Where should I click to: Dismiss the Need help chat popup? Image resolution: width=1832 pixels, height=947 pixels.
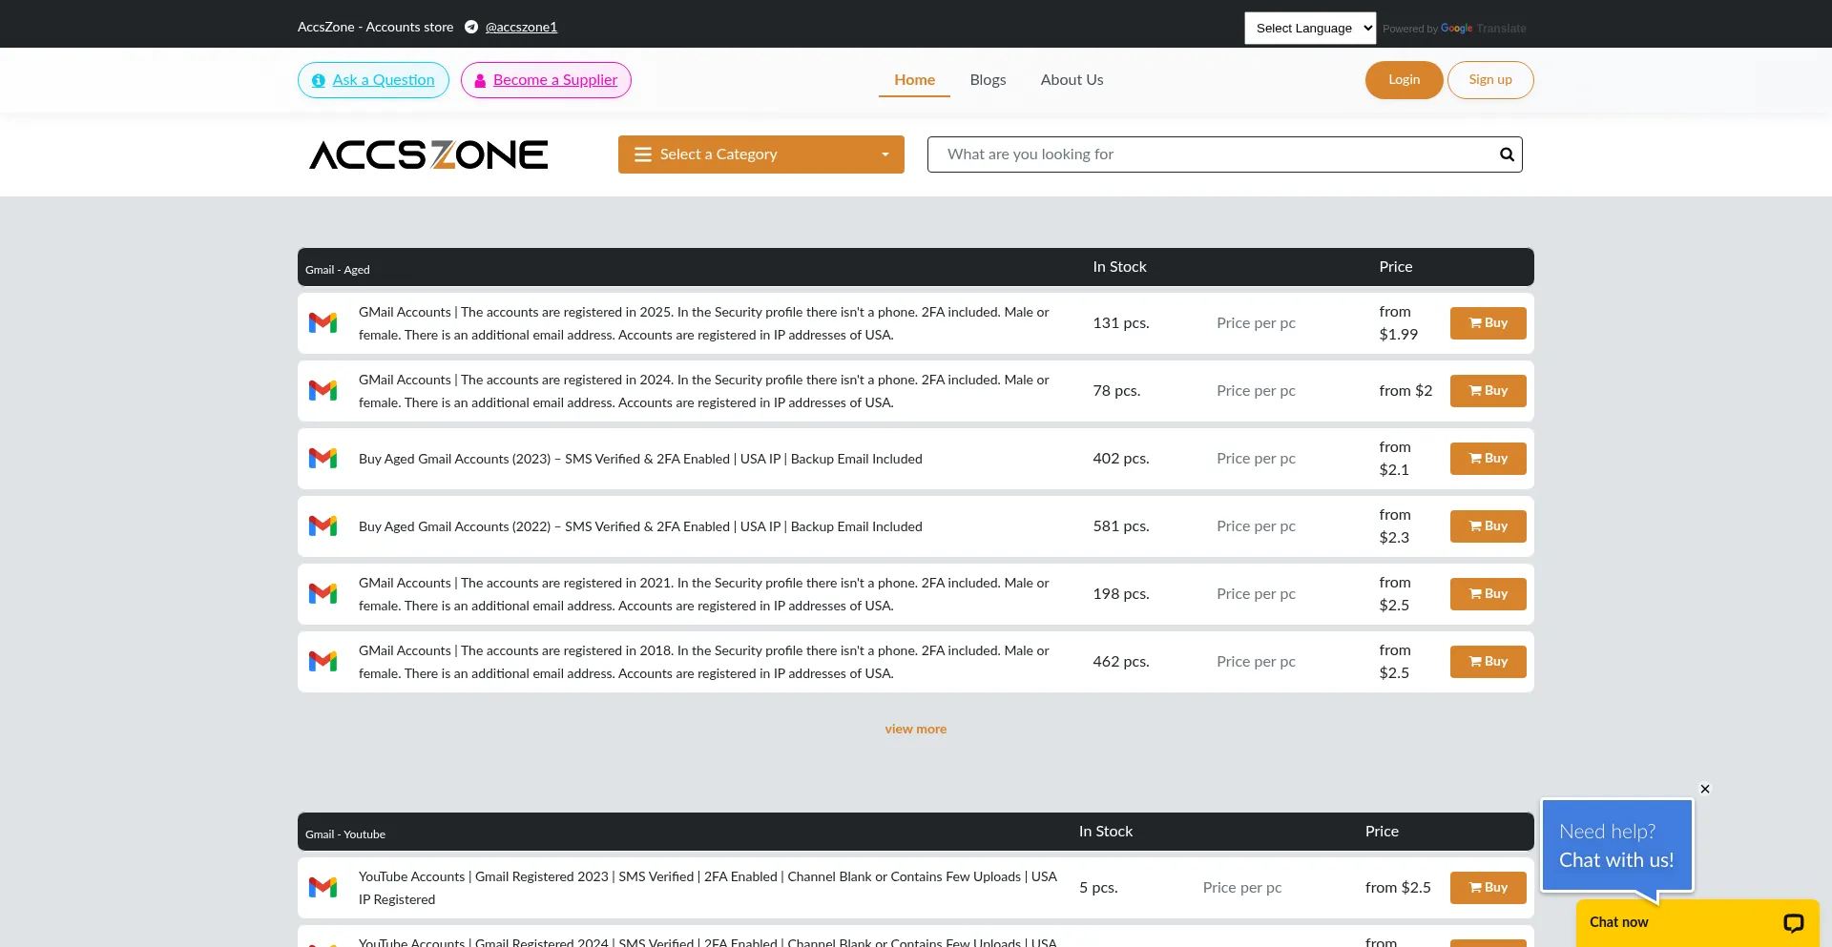point(1705,789)
